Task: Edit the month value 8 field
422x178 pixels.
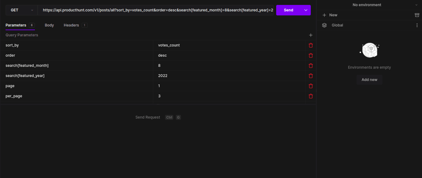Action: point(230,66)
